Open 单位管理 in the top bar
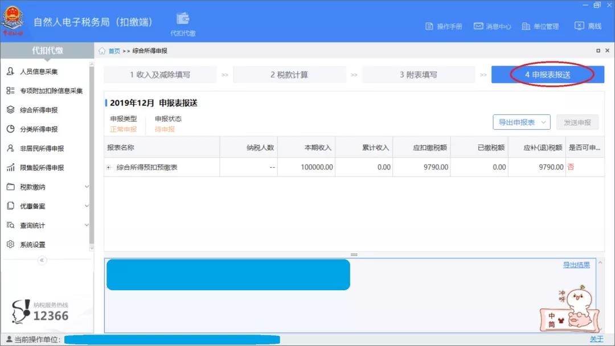 click(x=542, y=26)
